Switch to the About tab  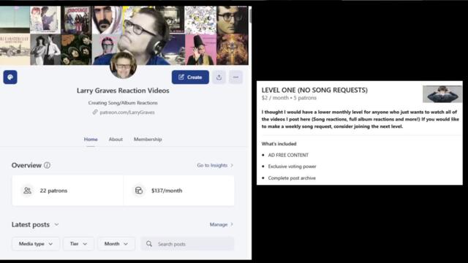pyautogui.click(x=116, y=140)
